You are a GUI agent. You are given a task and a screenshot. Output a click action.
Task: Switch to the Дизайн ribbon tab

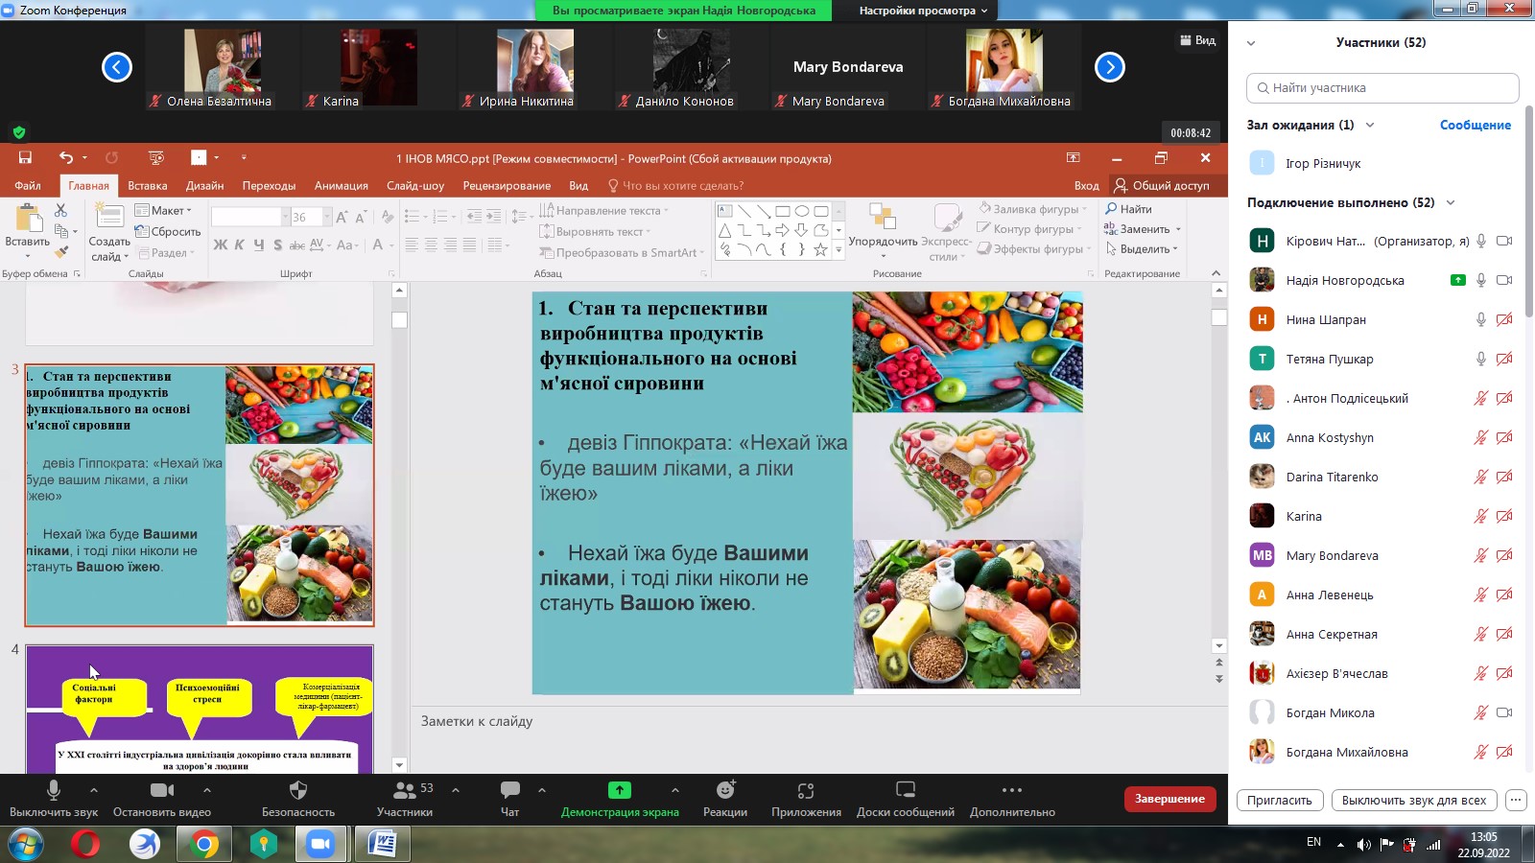point(204,186)
